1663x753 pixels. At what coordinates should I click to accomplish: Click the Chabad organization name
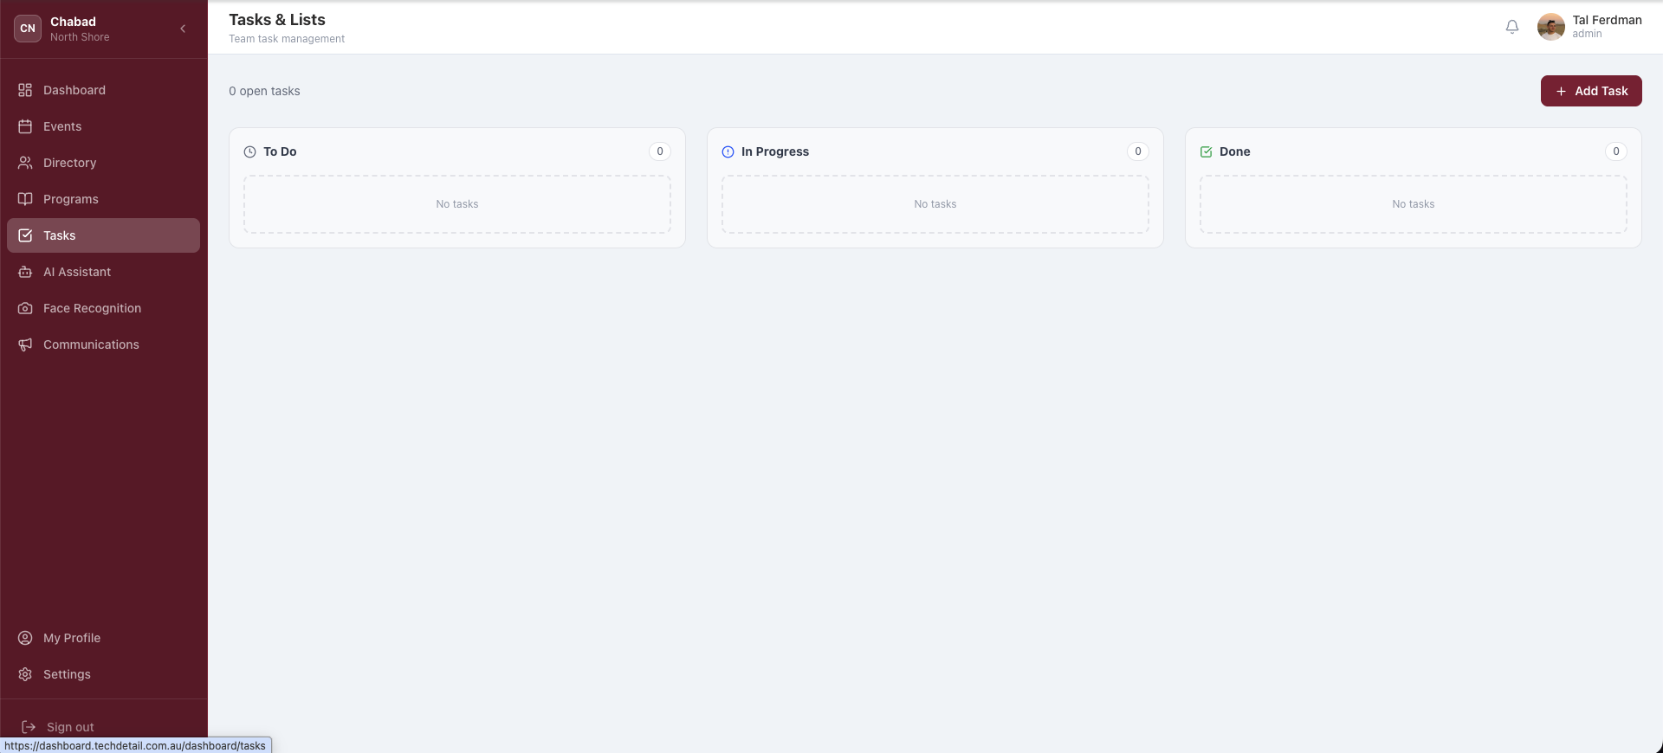tap(73, 22)
